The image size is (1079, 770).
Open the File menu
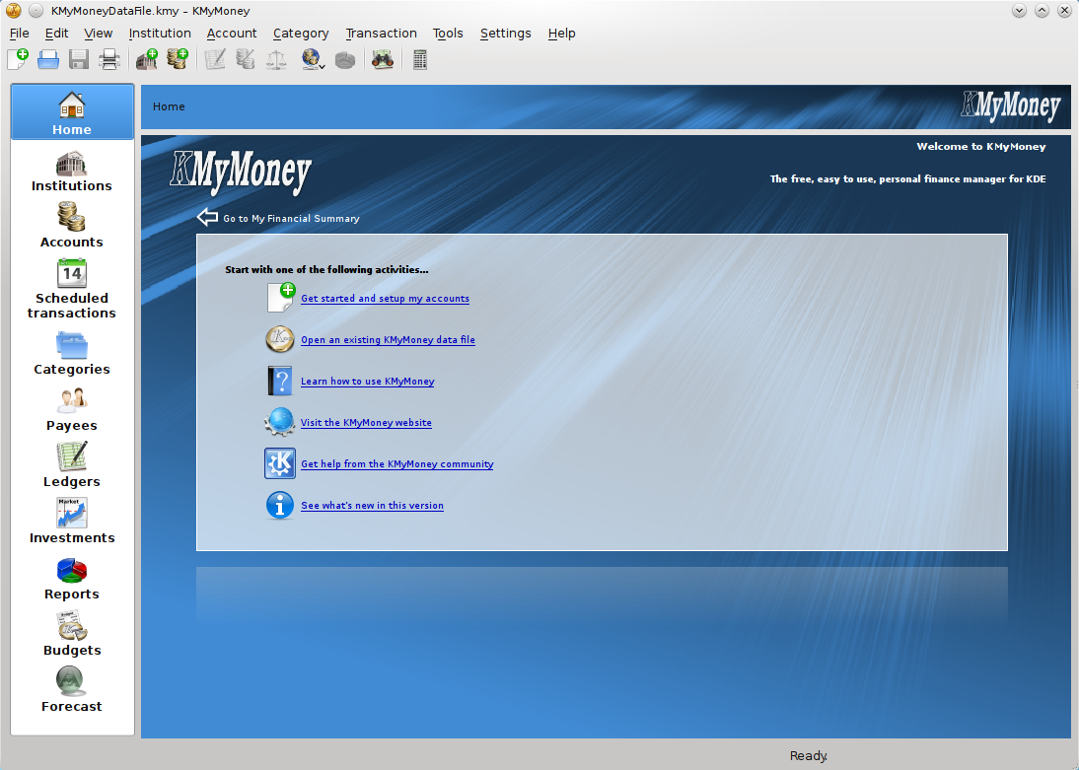pos(20,34)
